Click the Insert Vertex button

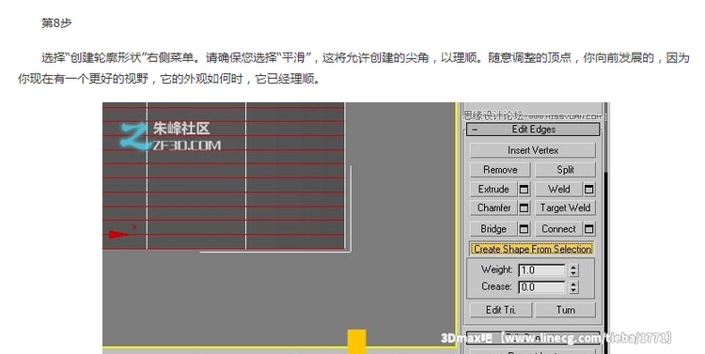tap(533, 150)
